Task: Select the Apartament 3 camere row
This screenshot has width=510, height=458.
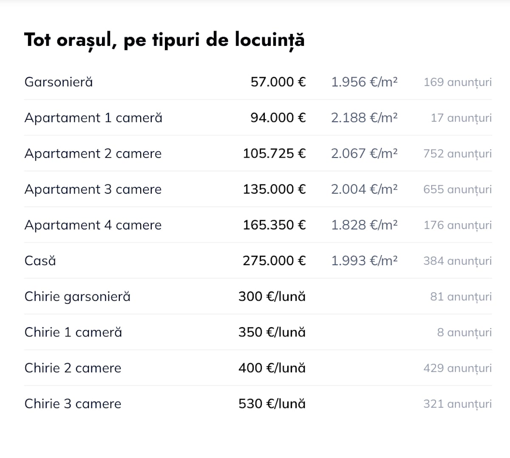Action: click(x=258, y=189)
